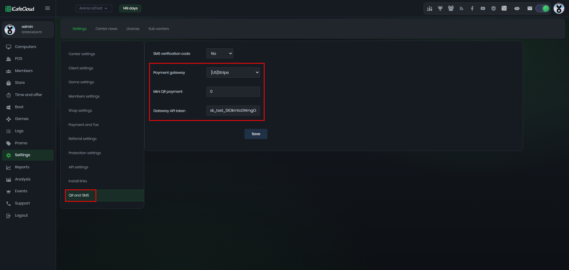Screen dimensions: 569x270
Task: Open Boot in the sidebar
Action: pyautogui.click(x=28, y=107)
